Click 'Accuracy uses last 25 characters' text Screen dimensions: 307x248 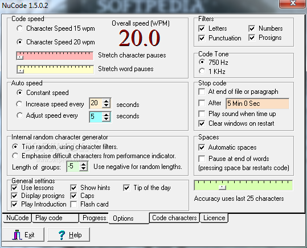pos(239,199)
